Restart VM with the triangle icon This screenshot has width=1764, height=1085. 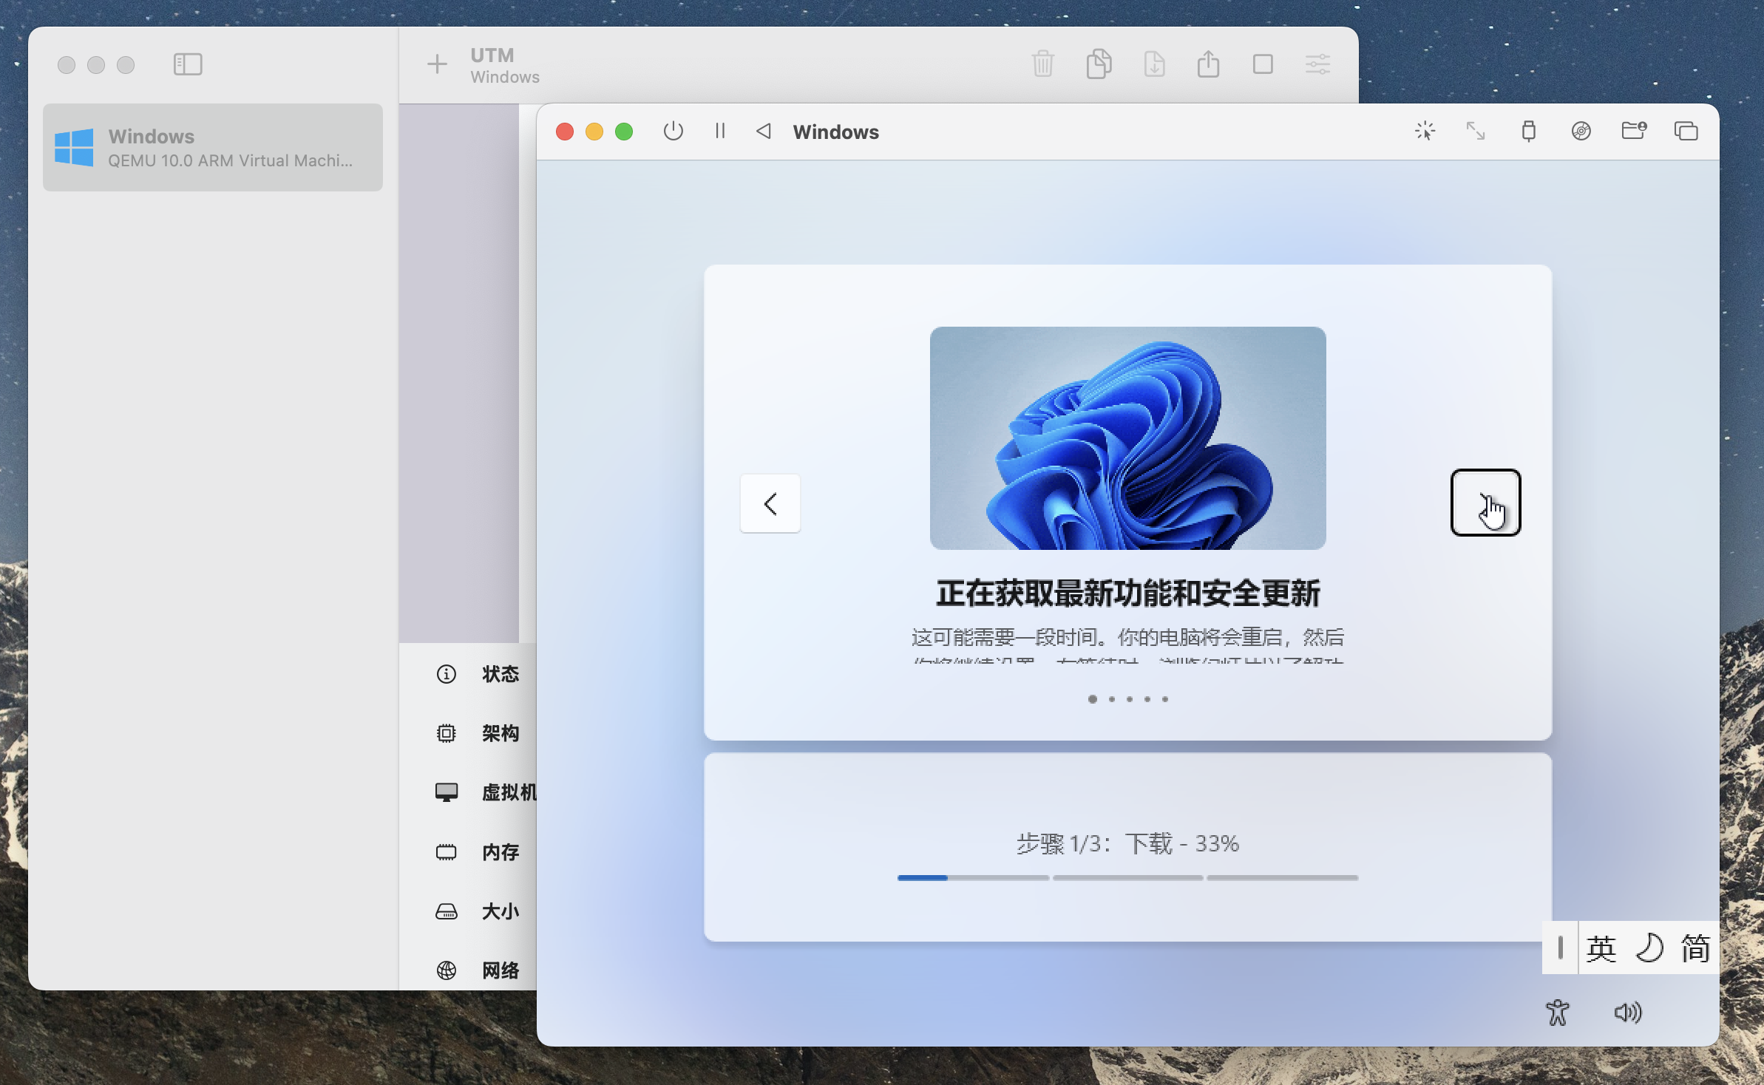[x=764, y=132]
